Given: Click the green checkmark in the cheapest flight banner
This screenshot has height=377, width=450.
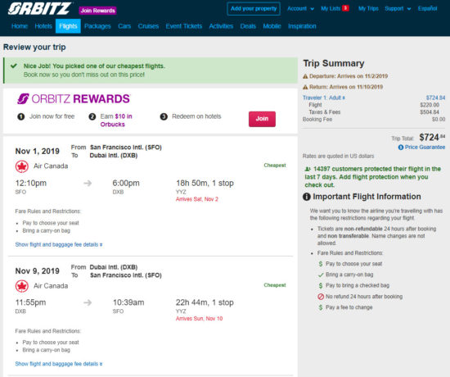Looking at the screenshot, I should (x=13, y=66).
